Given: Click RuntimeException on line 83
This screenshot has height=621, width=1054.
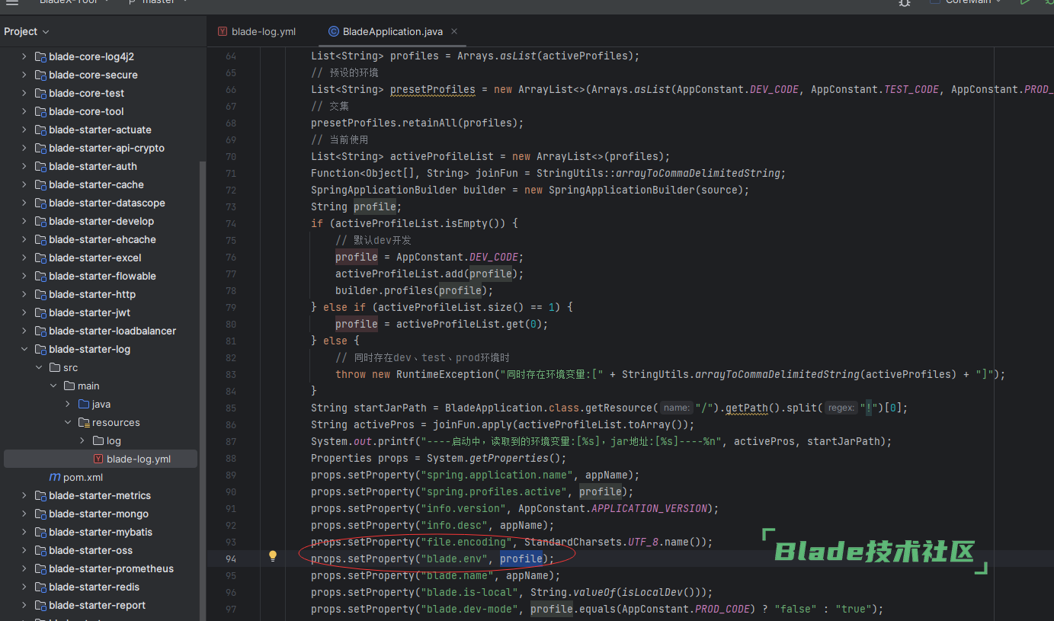Looking at the screenshot, I should coord(445,374).
